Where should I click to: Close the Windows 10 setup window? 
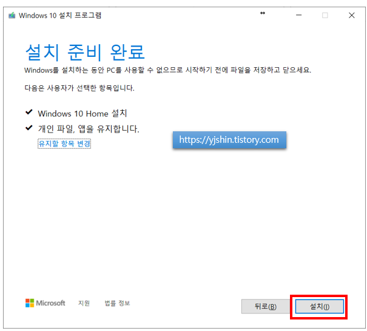352,15
